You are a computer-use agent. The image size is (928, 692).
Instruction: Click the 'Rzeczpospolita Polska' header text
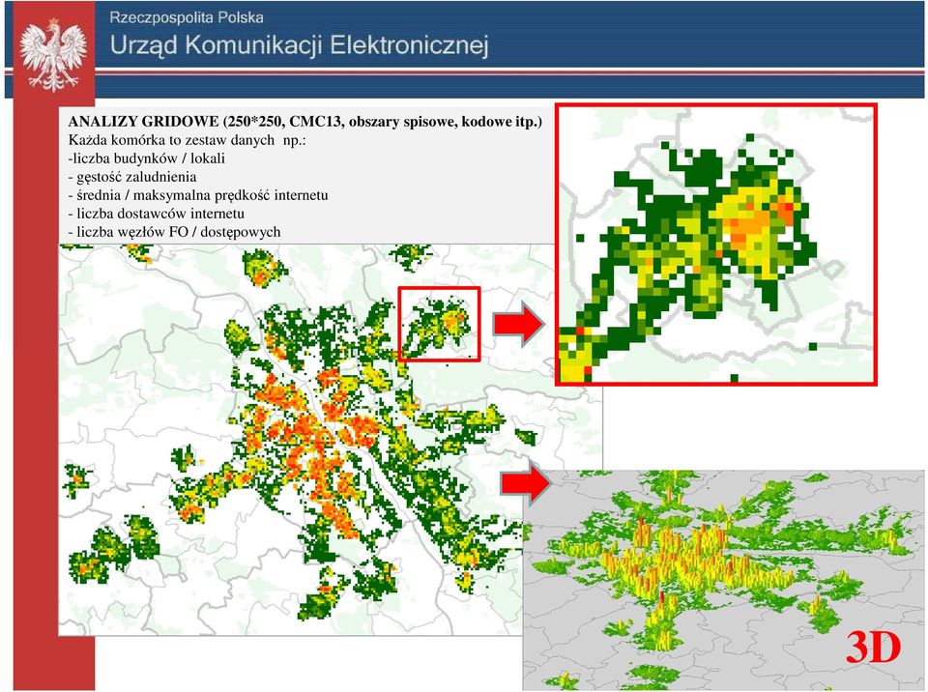coord(187,17)
